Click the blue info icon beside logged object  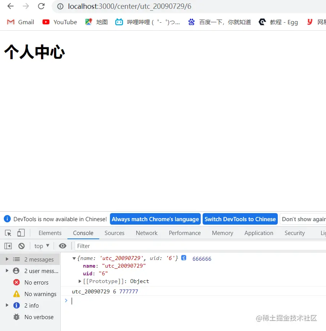point(183,258)
